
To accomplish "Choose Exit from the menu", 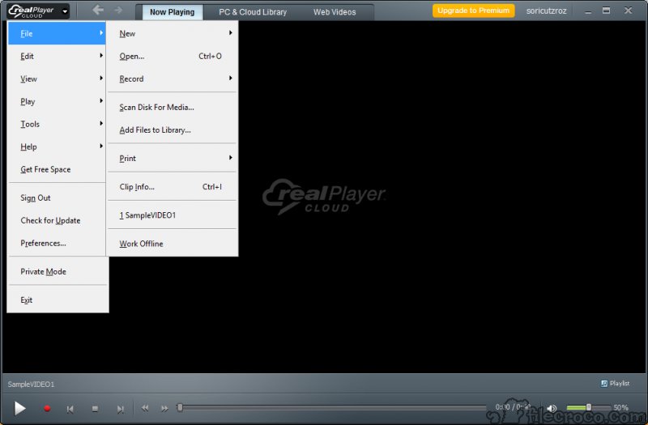I will click(x=58, y=300).
